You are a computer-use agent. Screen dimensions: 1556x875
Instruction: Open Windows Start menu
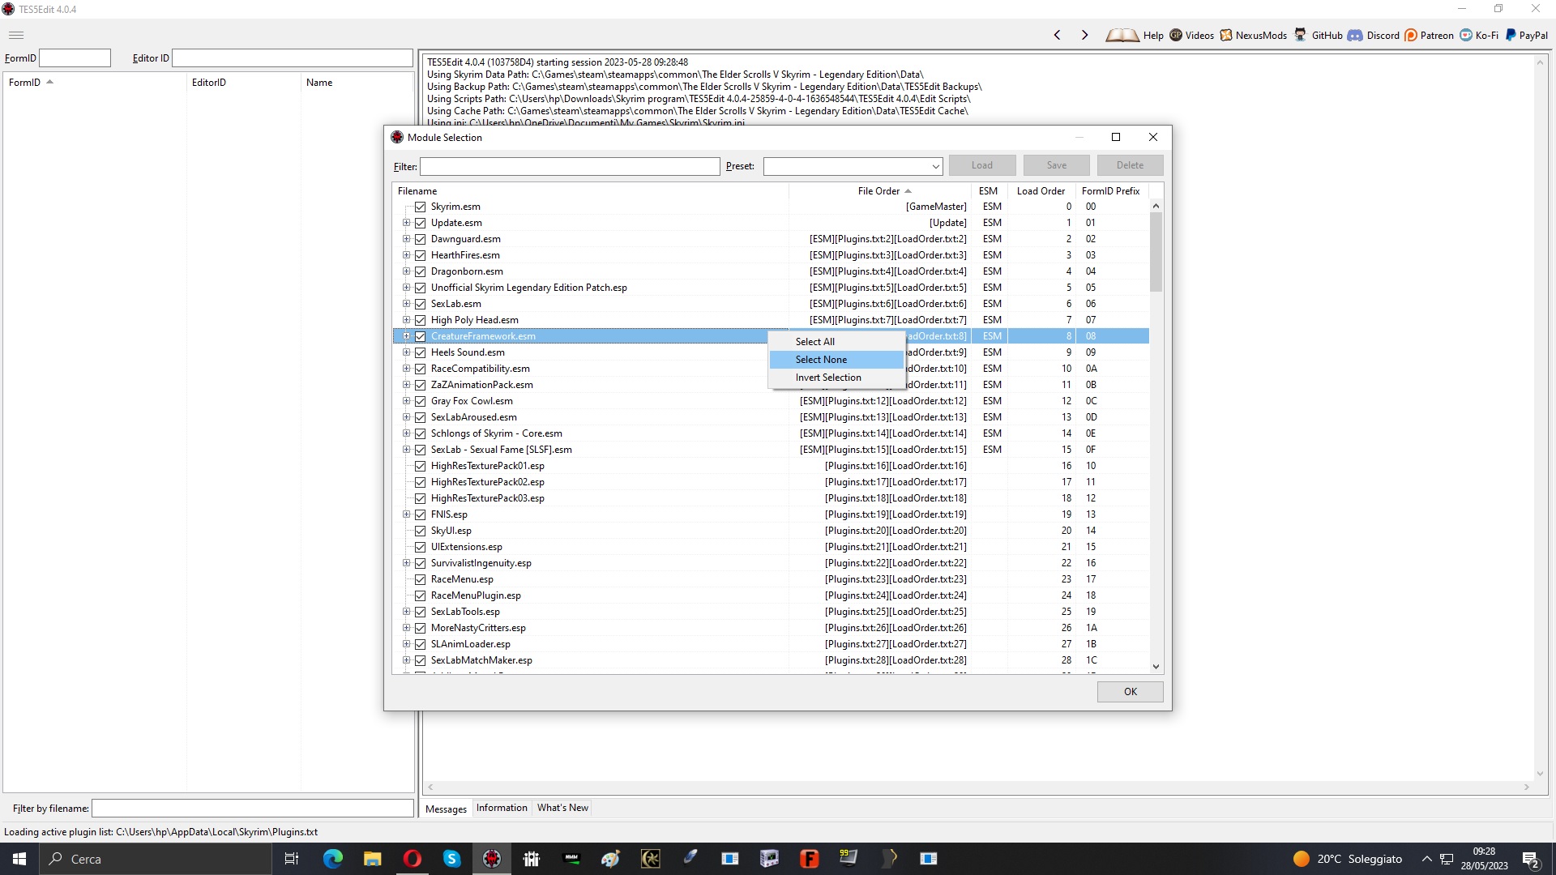[x=19, y=859]
